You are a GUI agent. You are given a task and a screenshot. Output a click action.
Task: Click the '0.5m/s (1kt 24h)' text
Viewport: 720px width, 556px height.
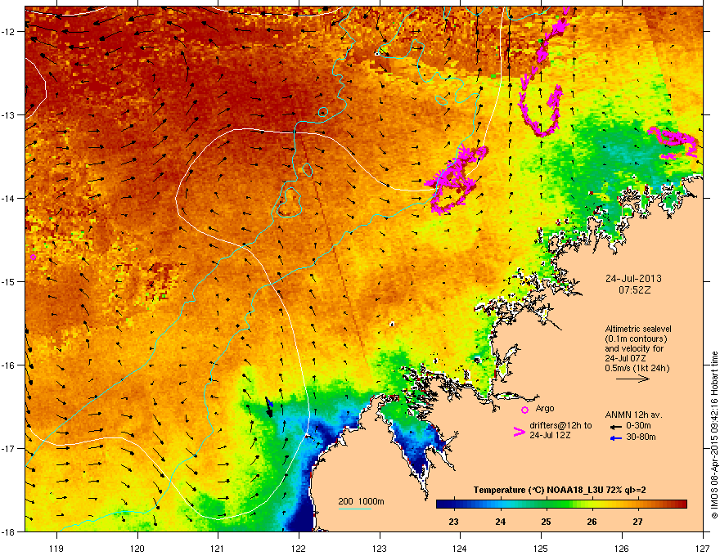(637, 368)
